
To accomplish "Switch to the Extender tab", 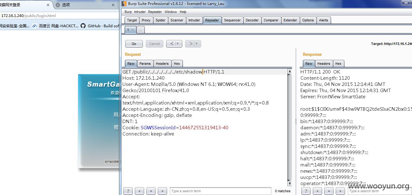I will click(x=290, y=20).
